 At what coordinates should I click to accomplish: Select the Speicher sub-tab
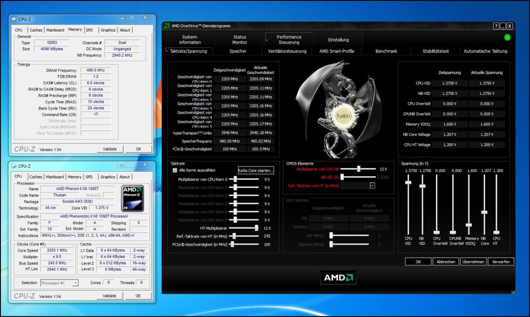[x=238, y=51]
